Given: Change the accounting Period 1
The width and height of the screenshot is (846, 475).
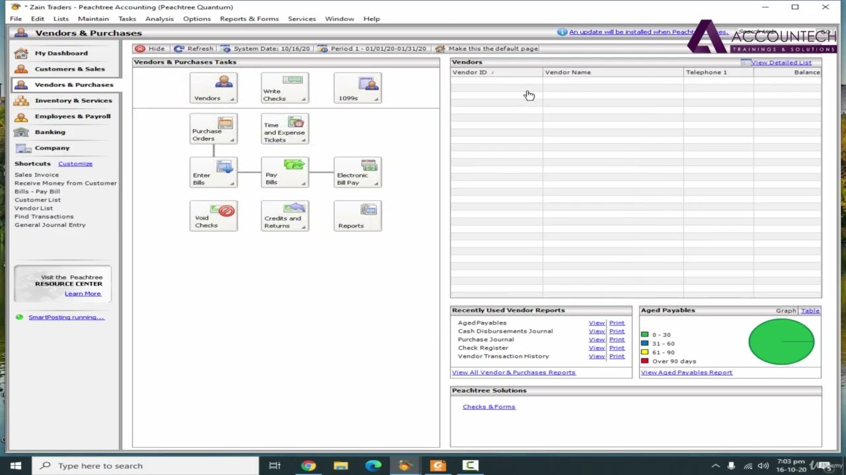Looking at the screenshot, I should pos(373,49).
